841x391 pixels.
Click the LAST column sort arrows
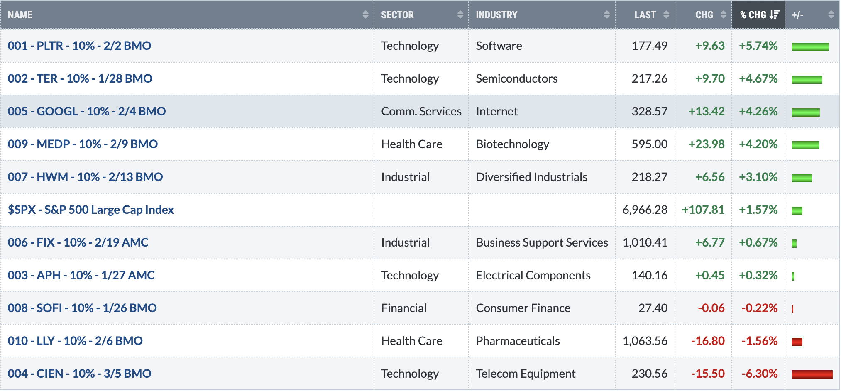pyautogui.click(x=666, y=15)
